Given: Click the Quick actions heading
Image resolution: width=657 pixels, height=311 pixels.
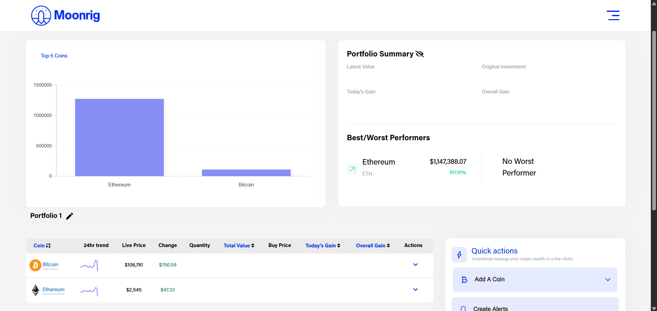Looking at the screenshot, I should (x=494, y=251).
